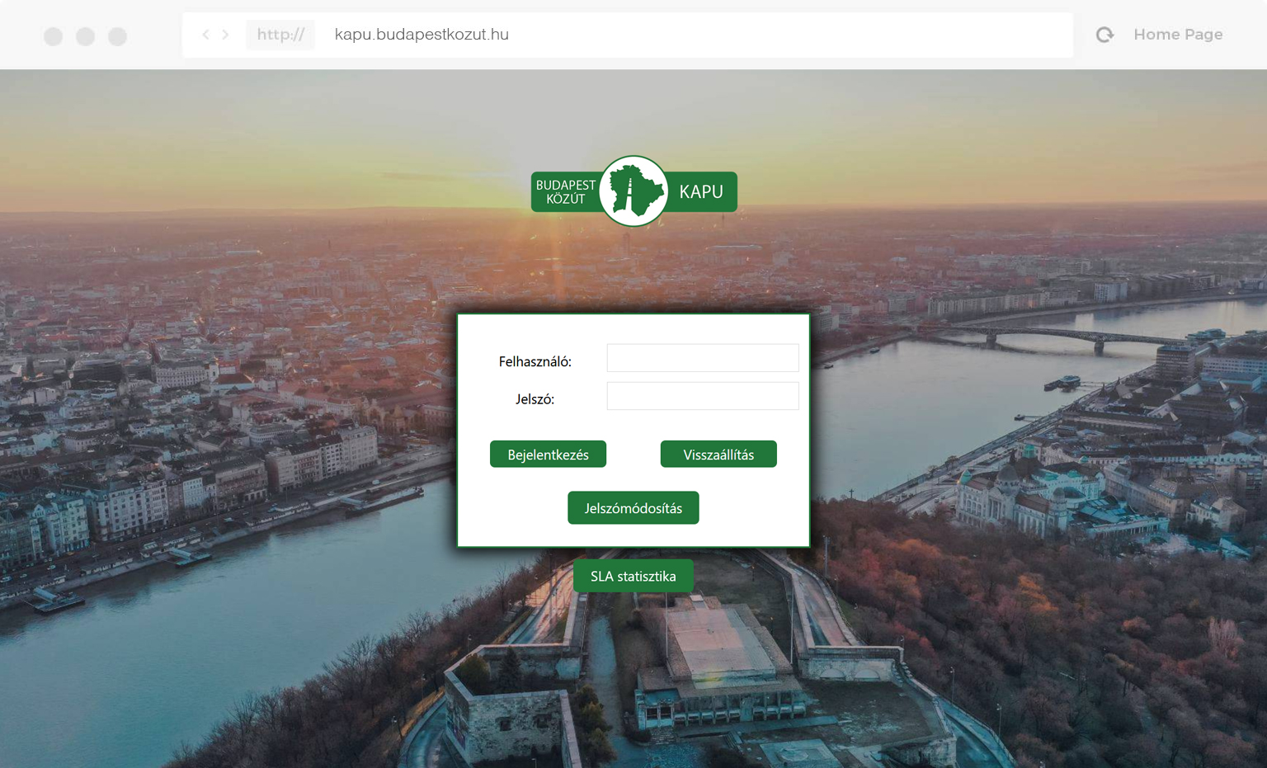Click the browser forward arrow
Screen dimensions: 1267x768
click(225, 35)
